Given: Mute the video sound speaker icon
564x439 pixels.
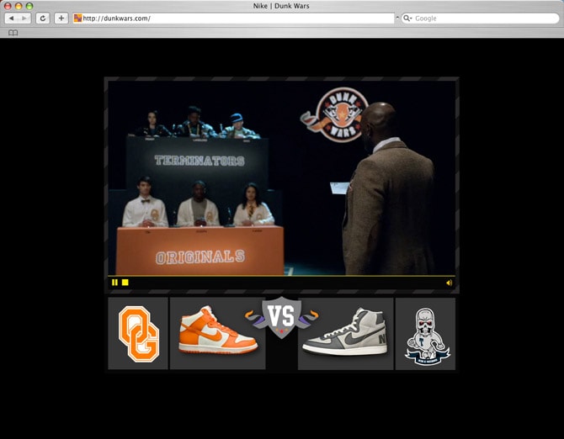Looking at the screenshot, I should (449, 283).
